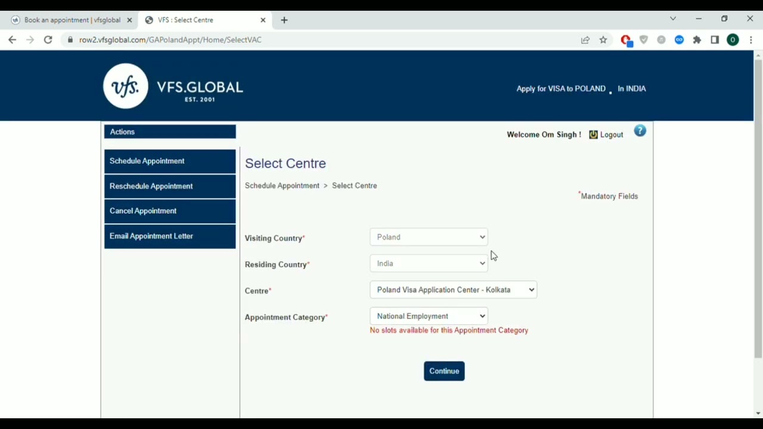
Task: Click the browser forward arrow
Action: (30, 40)
